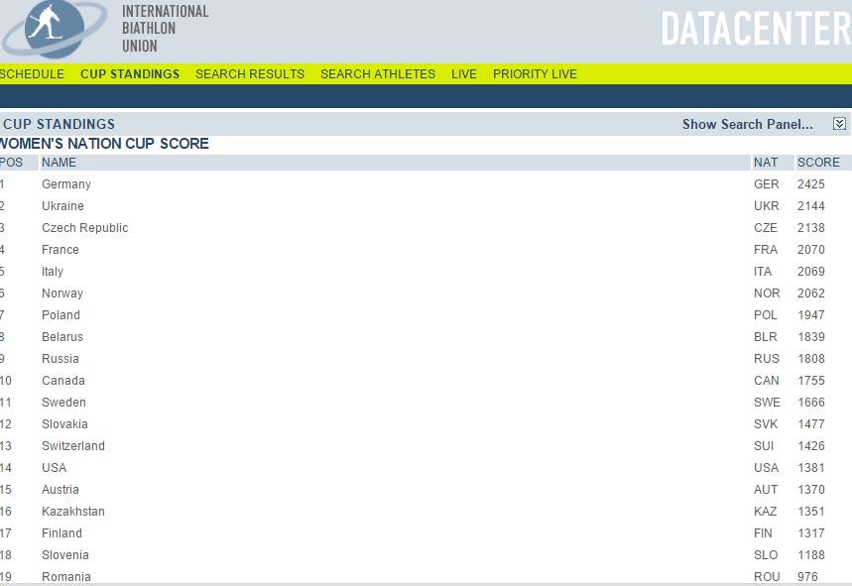Open Priority Live section
Screen dimensions: 852x586
pyautogui.click(x=535, y=74)
